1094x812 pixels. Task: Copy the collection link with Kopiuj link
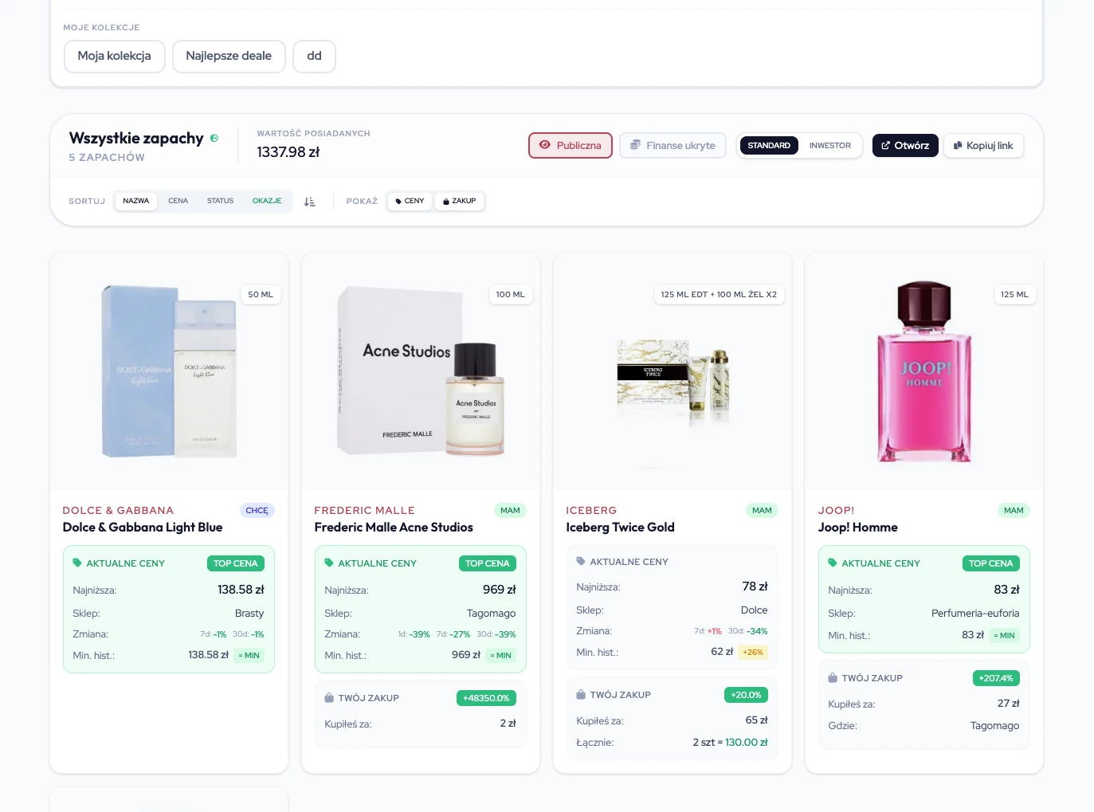[x=983, y=145]
